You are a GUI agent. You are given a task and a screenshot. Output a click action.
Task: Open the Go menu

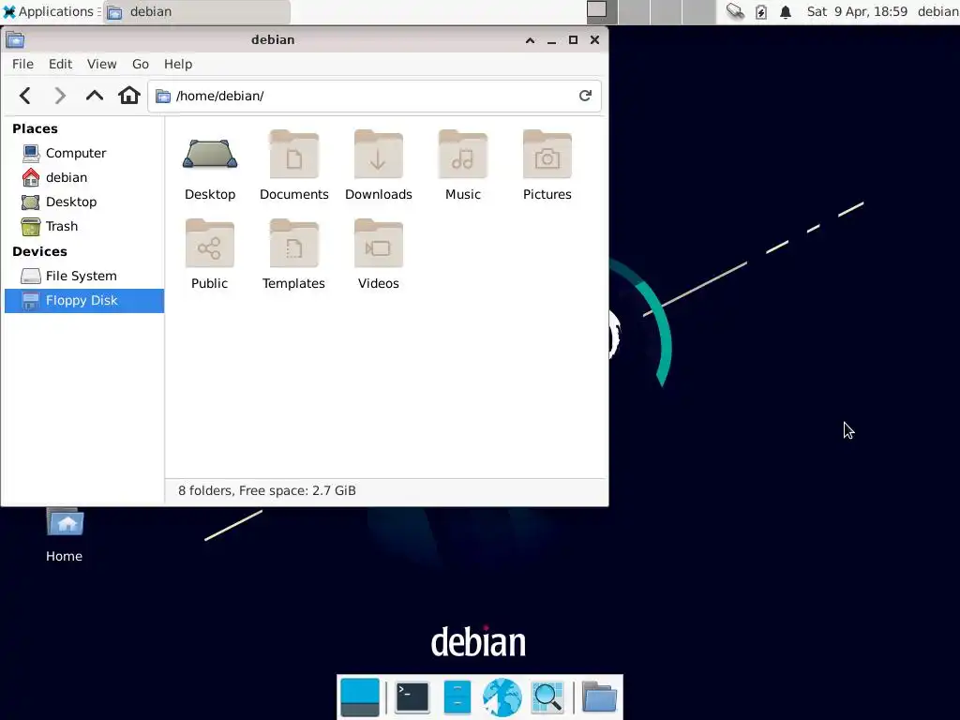point(141,65)
